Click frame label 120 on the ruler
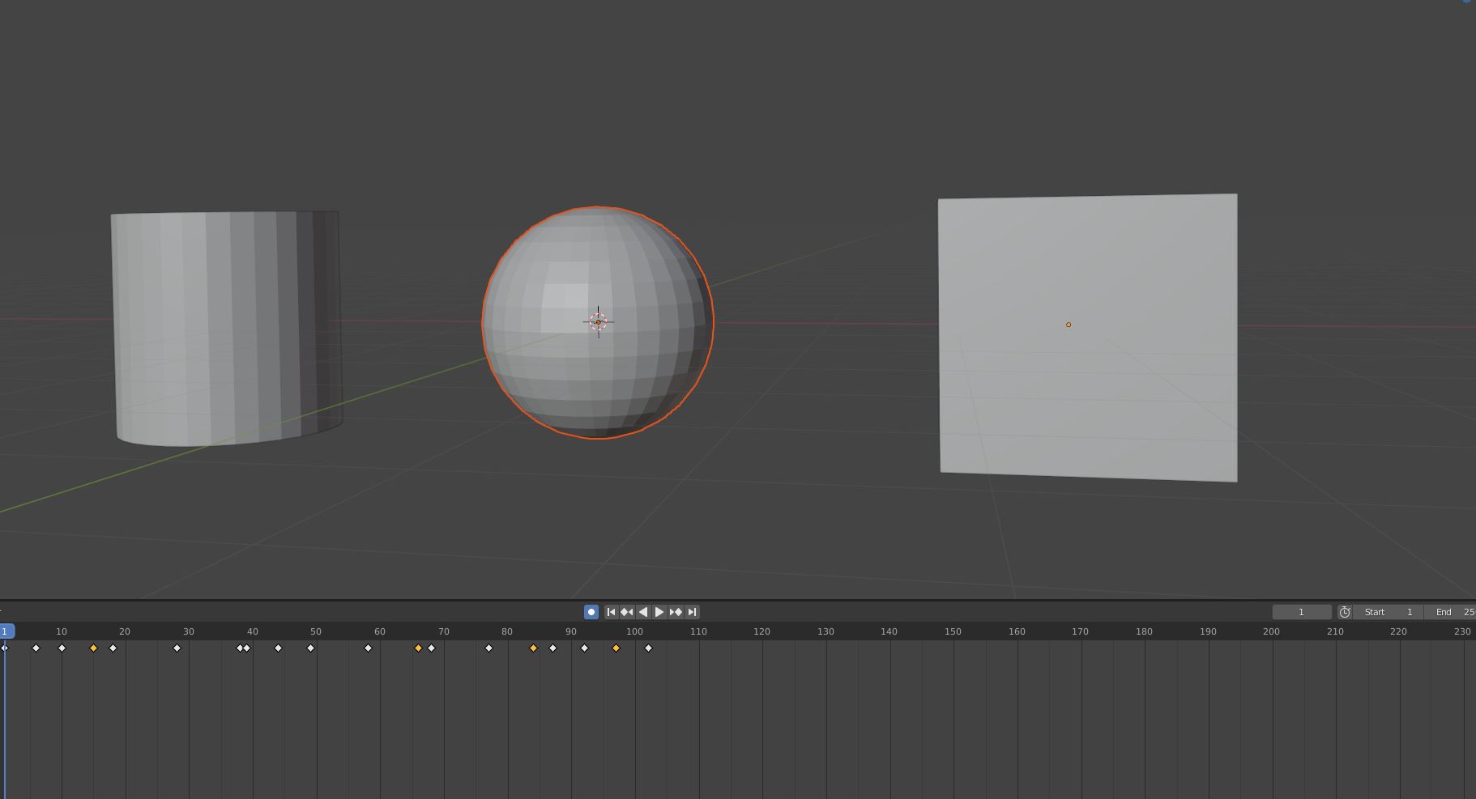 tap(761, 631)
